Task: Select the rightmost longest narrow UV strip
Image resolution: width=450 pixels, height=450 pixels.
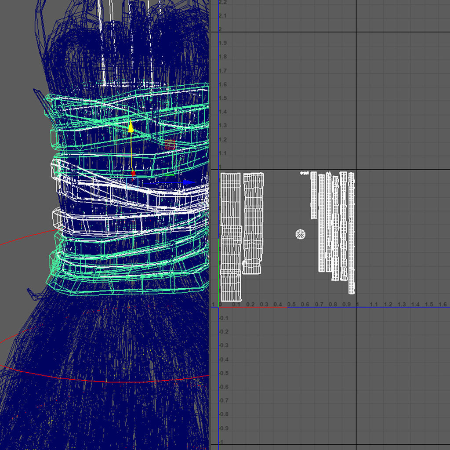Action: [352, 233]
